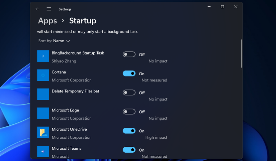
Task: Click the vertical scrollbar of the startup list
Action: tap(241, 54)
